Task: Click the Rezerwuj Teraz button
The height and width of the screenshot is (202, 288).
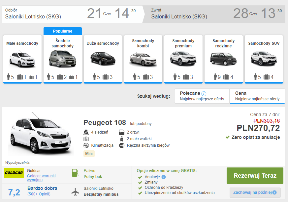Action: pos(255,176)
